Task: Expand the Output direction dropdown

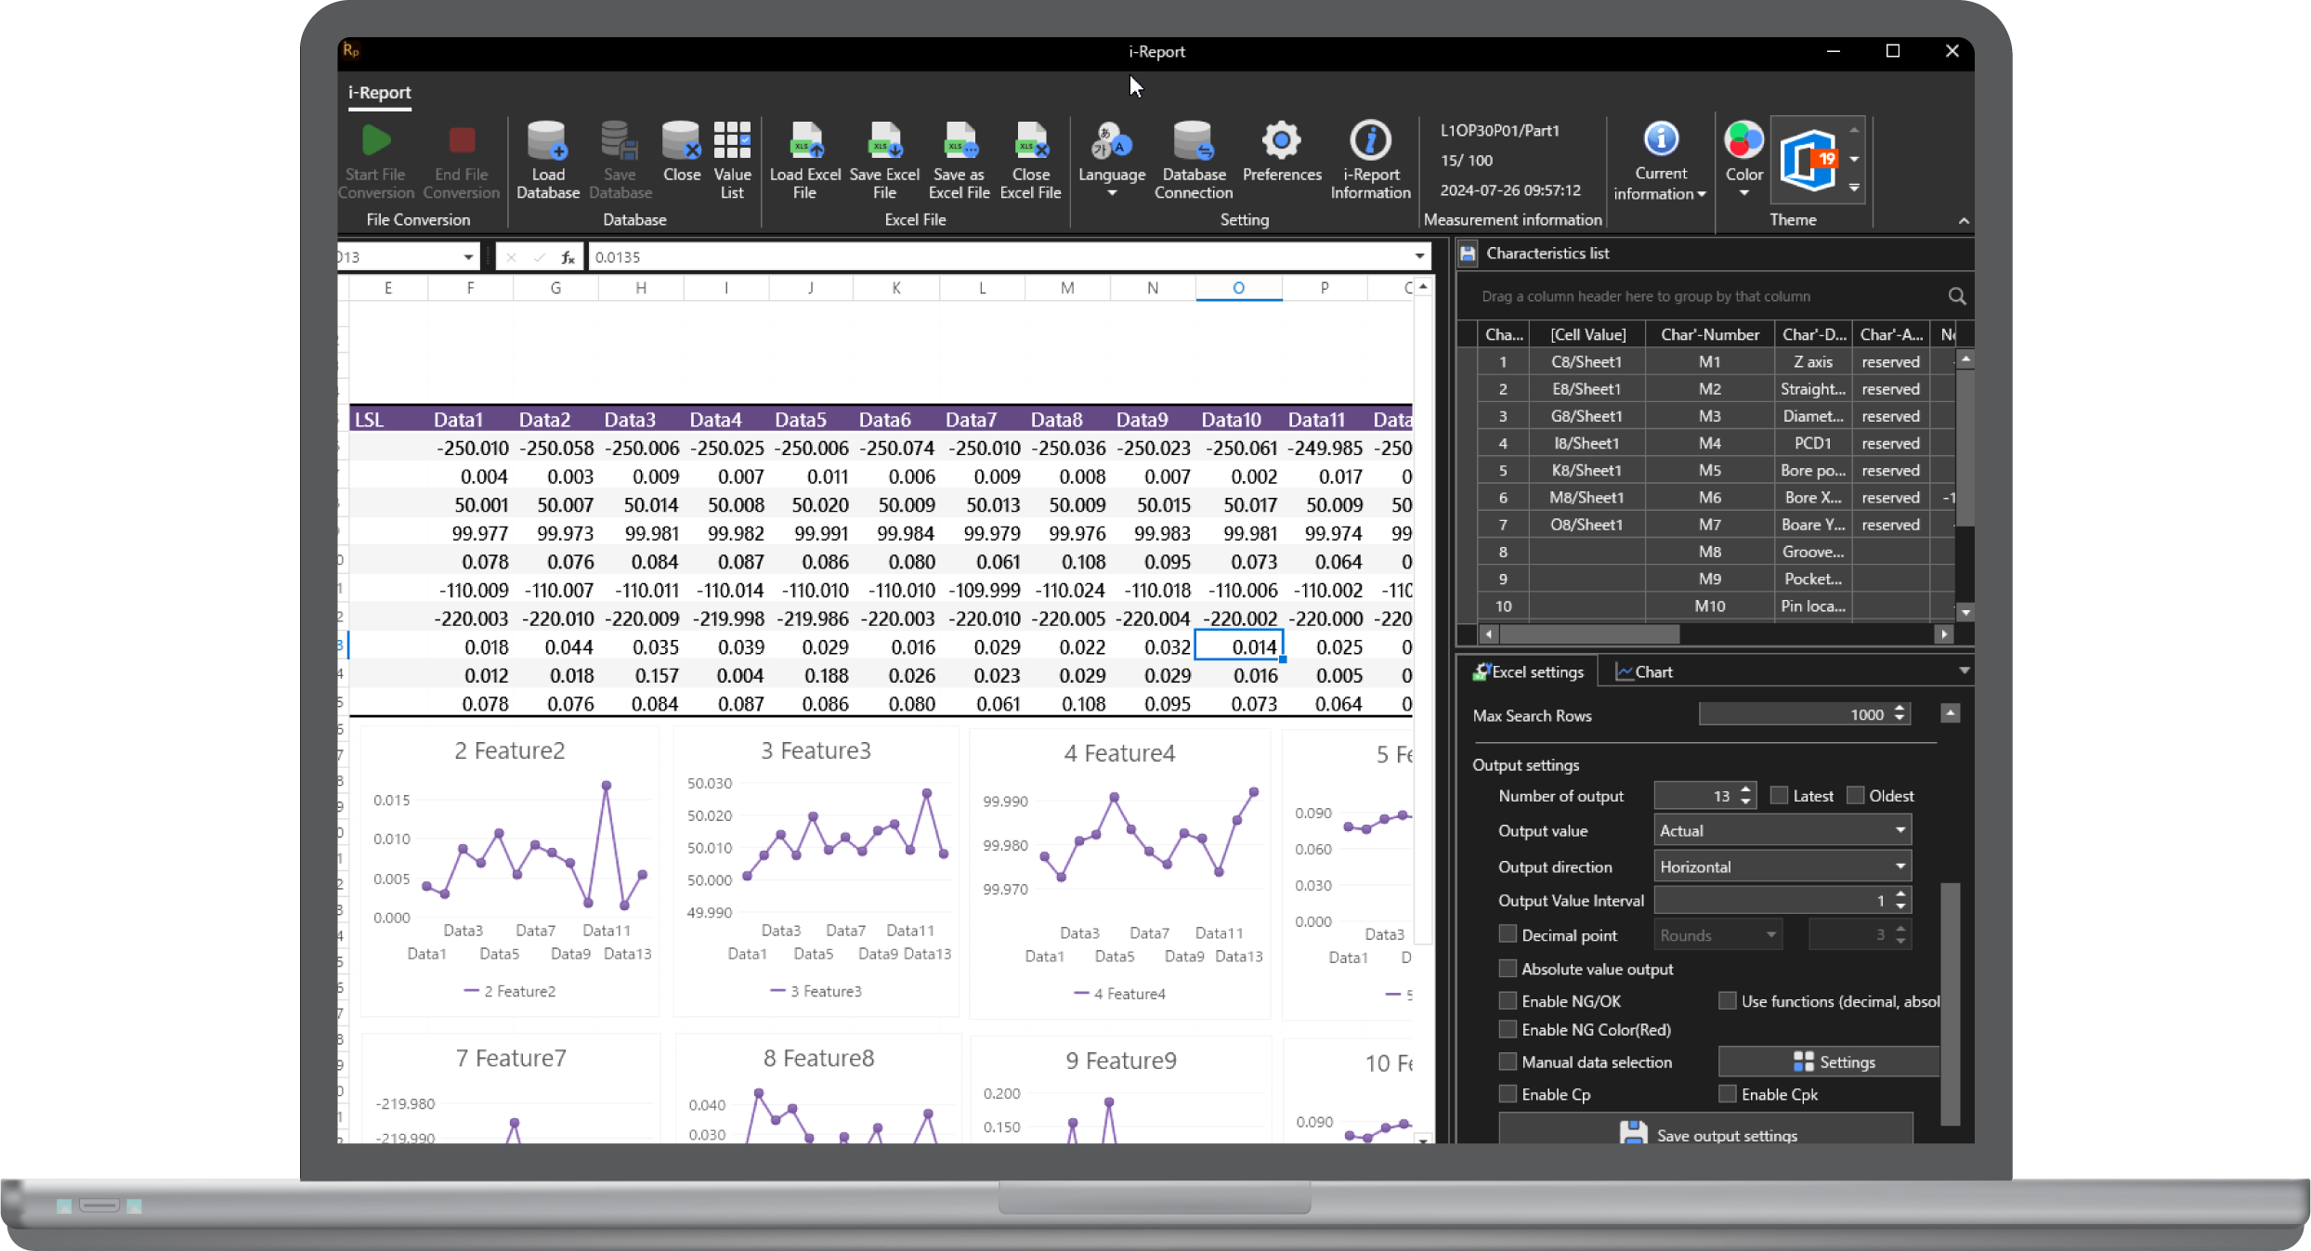Action: click(x=1782, y=866)
